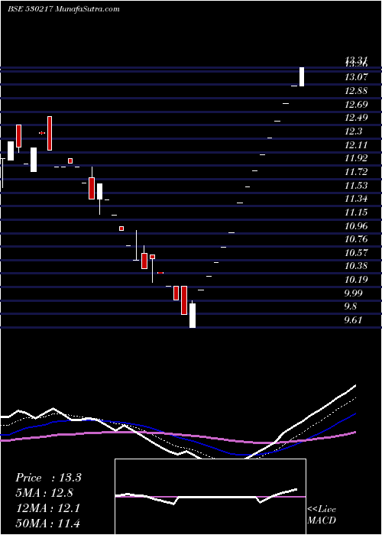Click the 12MA : 12.1 readout
The height and width of the screenshot is (535, 382).
(x=47, y=508)
